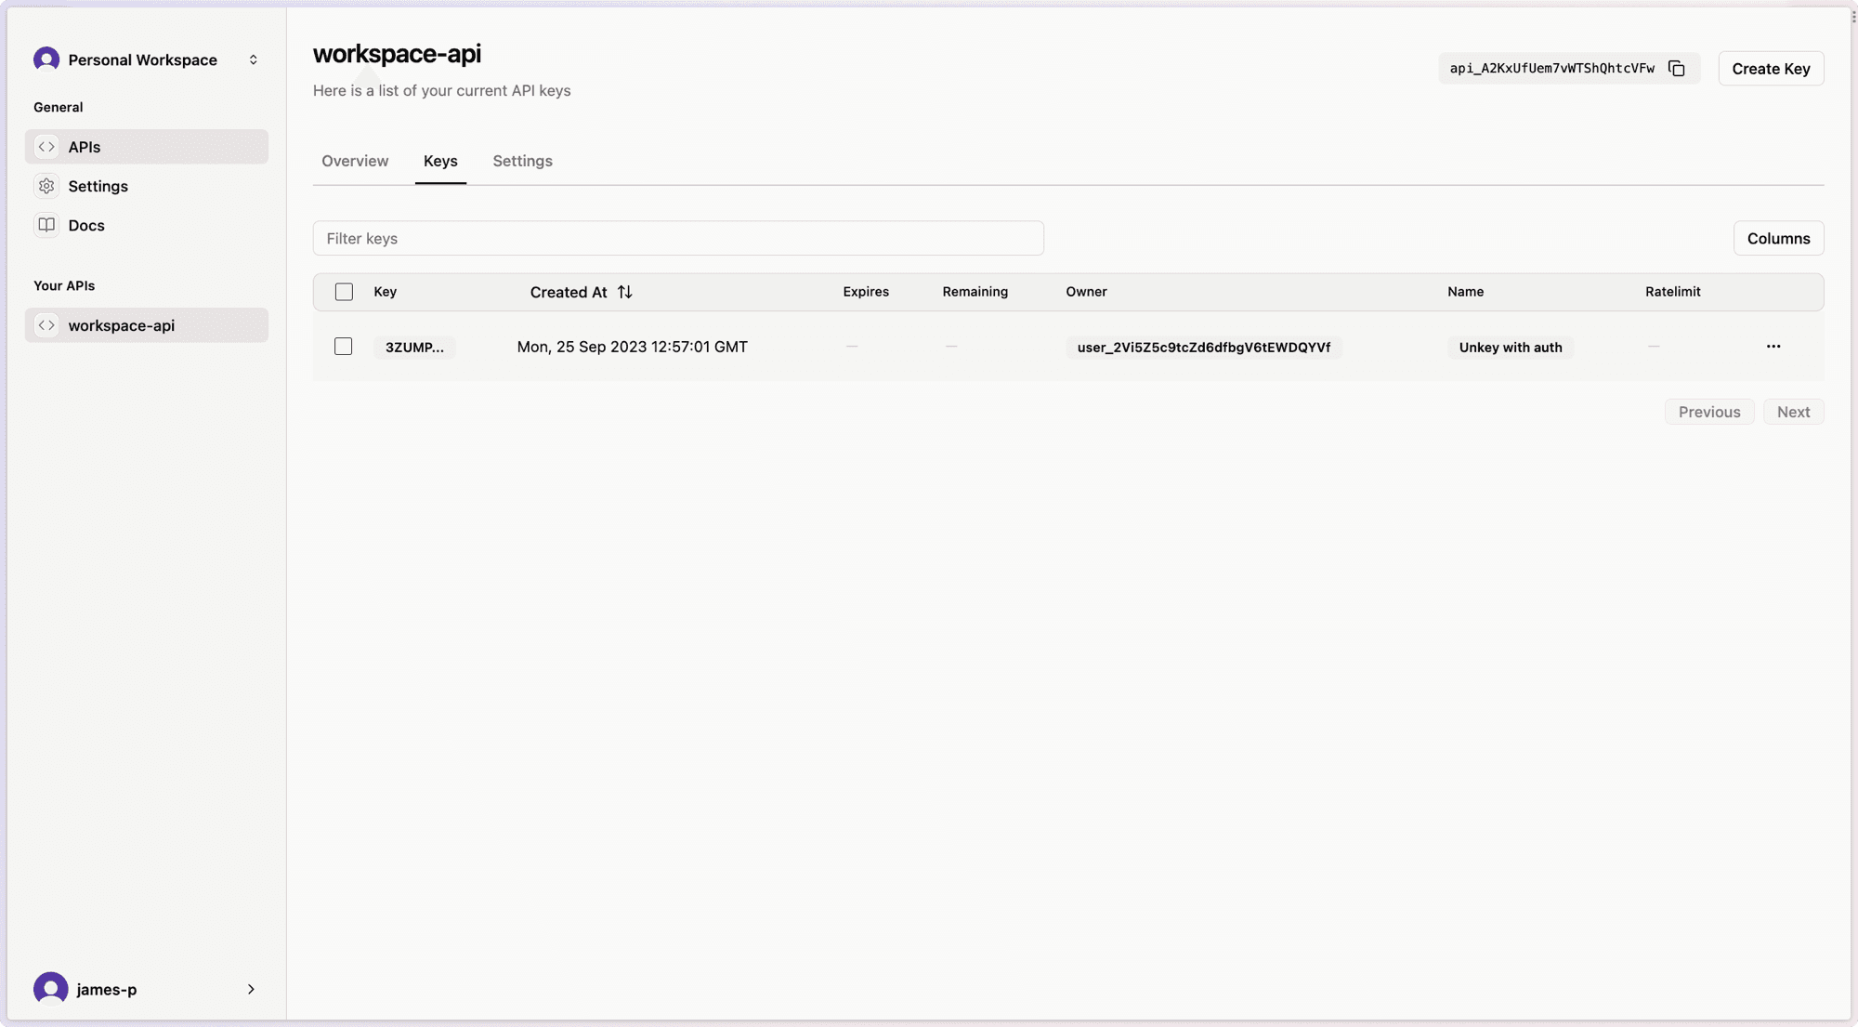Click the copy icon next to API key
This screenshot has width=1858, height=1027.
click(1676, 67)
